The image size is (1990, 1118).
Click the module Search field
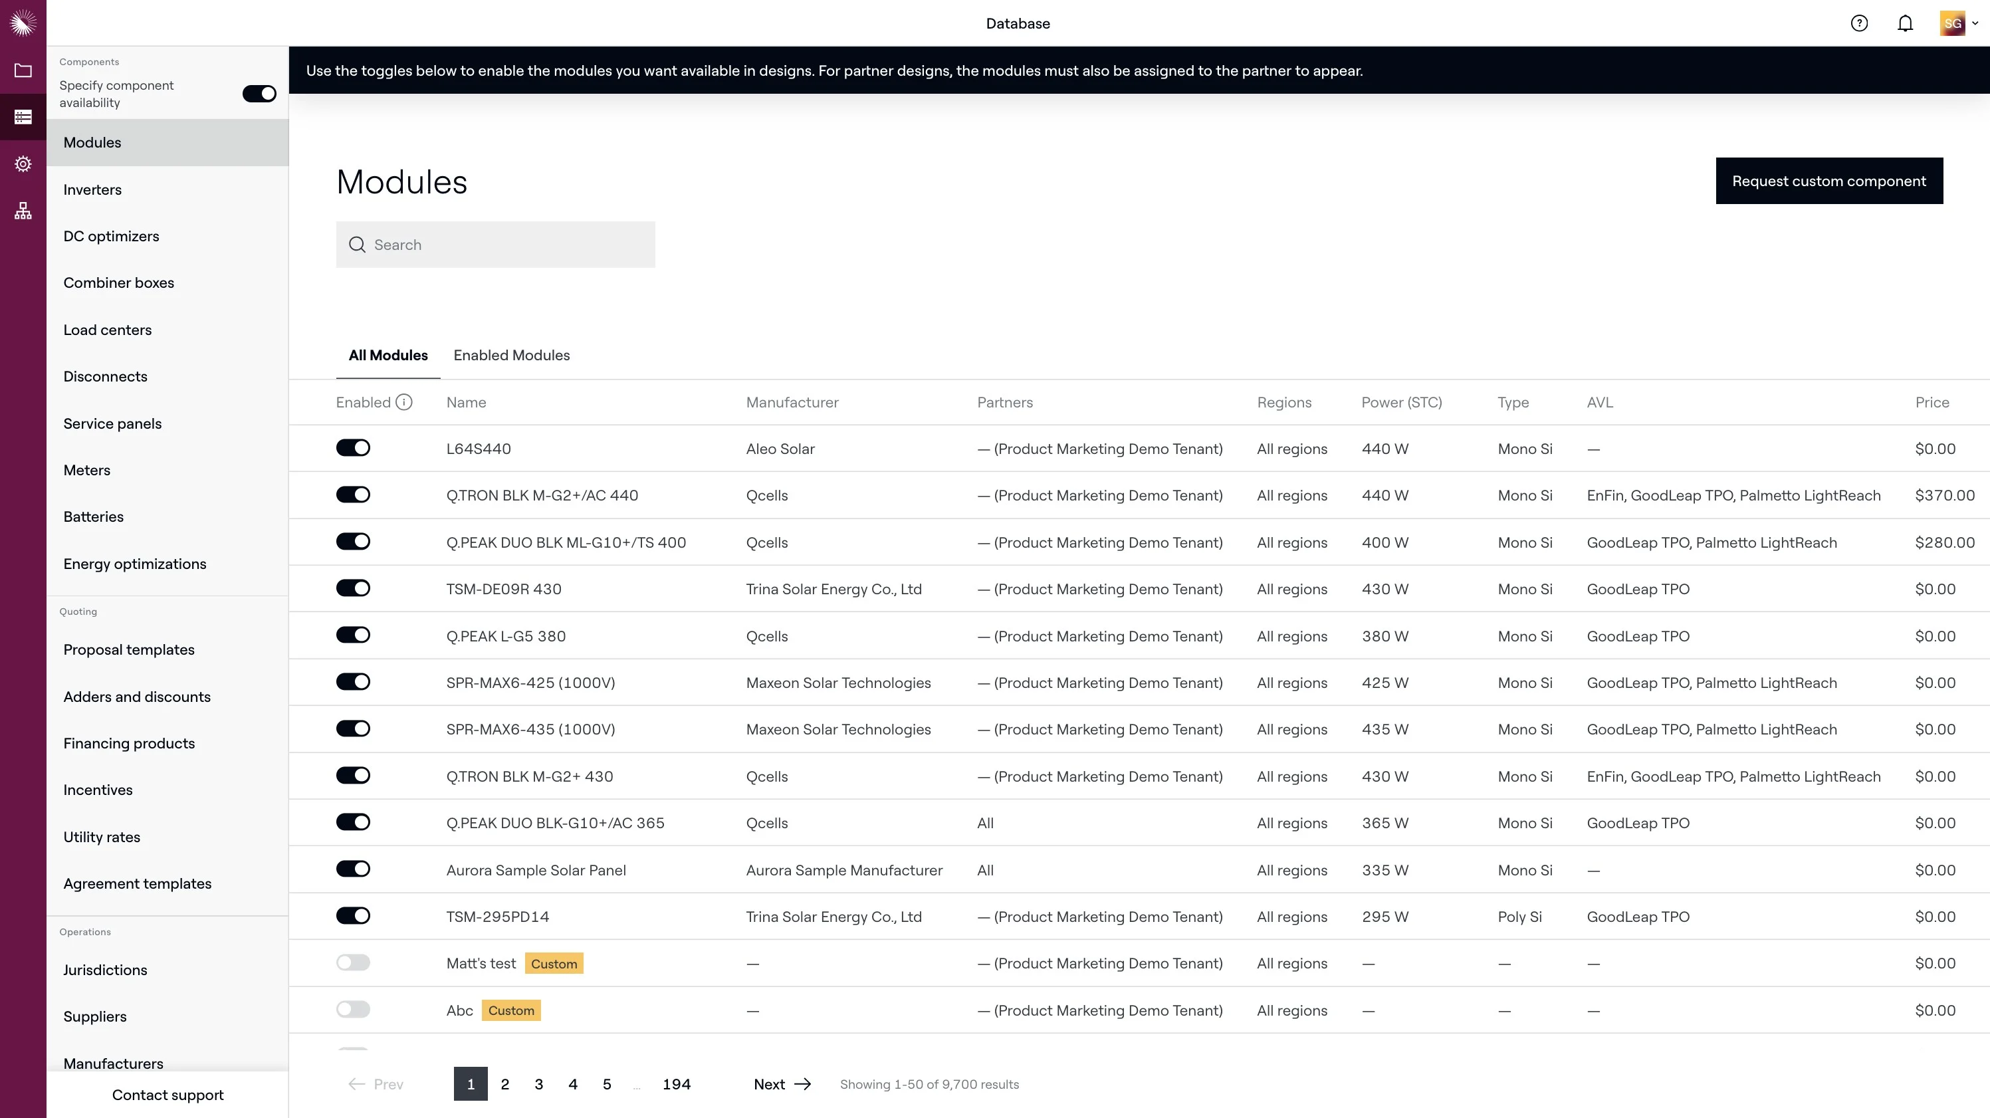point(495,245)
